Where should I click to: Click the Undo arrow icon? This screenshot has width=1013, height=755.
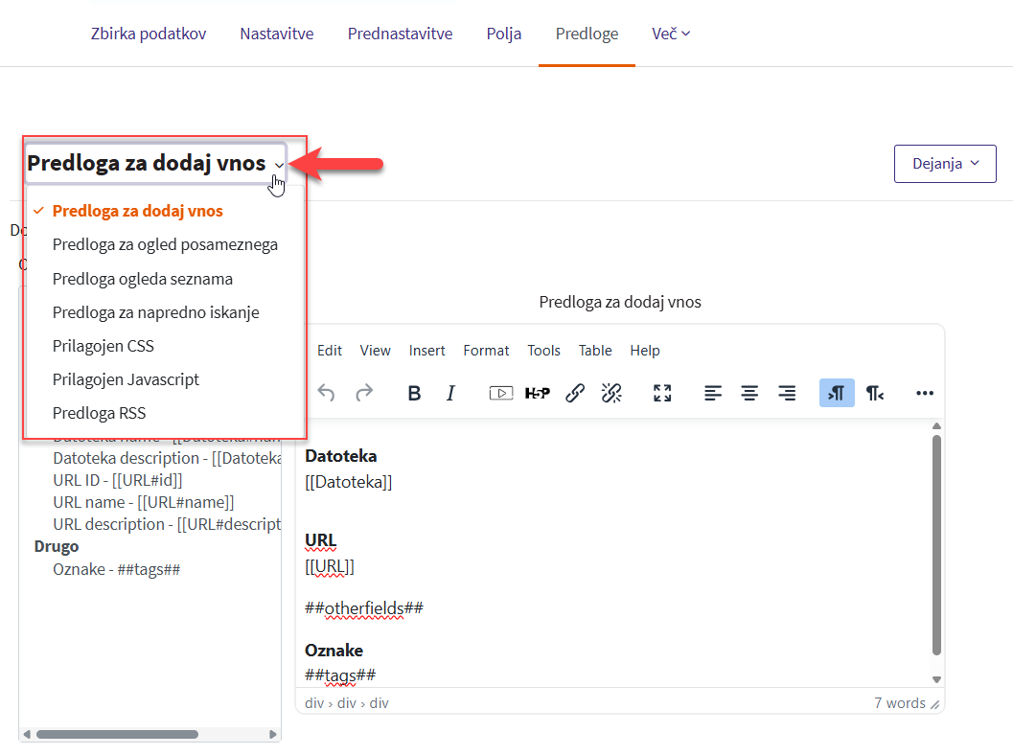click(326, 393)
